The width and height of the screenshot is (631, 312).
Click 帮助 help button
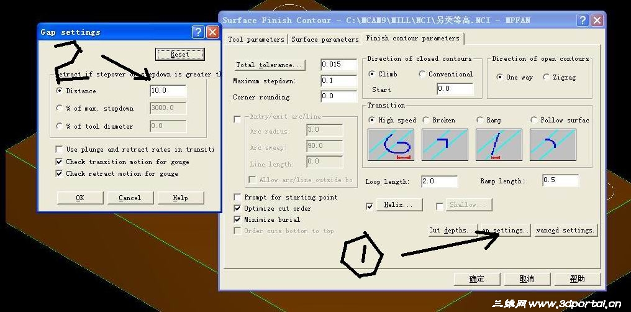coord(578,279)
